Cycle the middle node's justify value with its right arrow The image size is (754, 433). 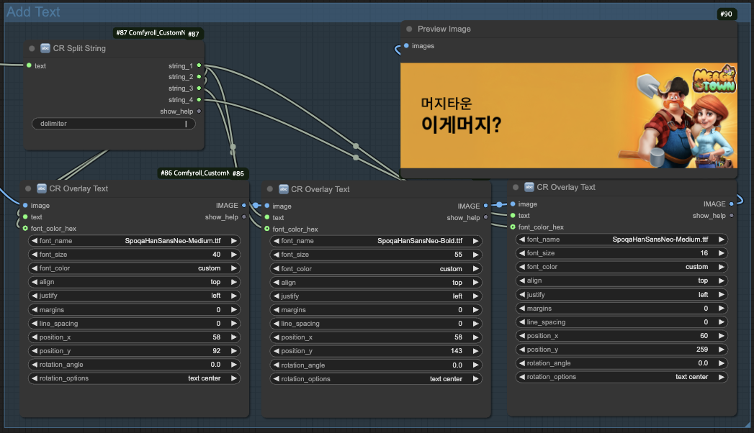(475, 296)
